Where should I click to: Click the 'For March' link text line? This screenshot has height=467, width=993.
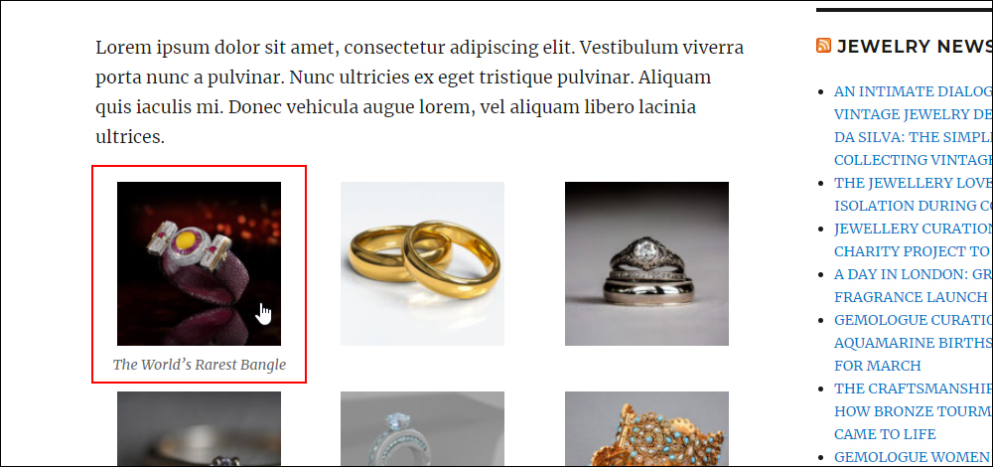coord(878,366)
